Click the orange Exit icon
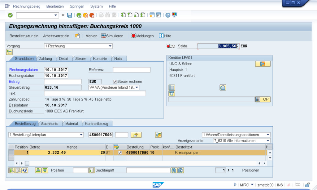This screenshot has width=317, height=190. coord(85,15)
